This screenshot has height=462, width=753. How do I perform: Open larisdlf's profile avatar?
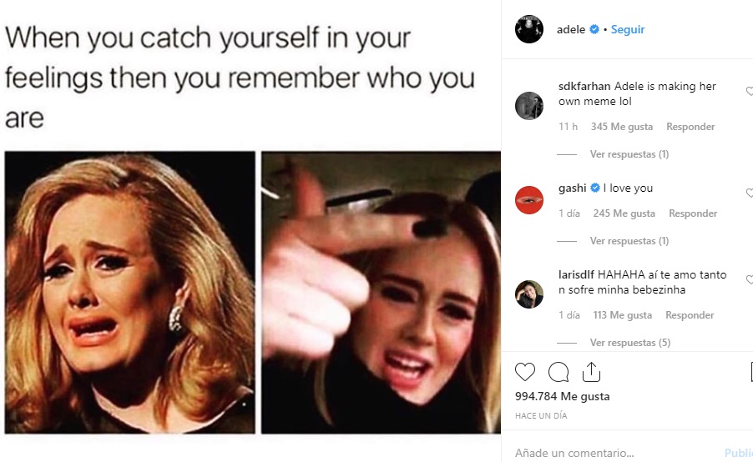tap(528, 294)
